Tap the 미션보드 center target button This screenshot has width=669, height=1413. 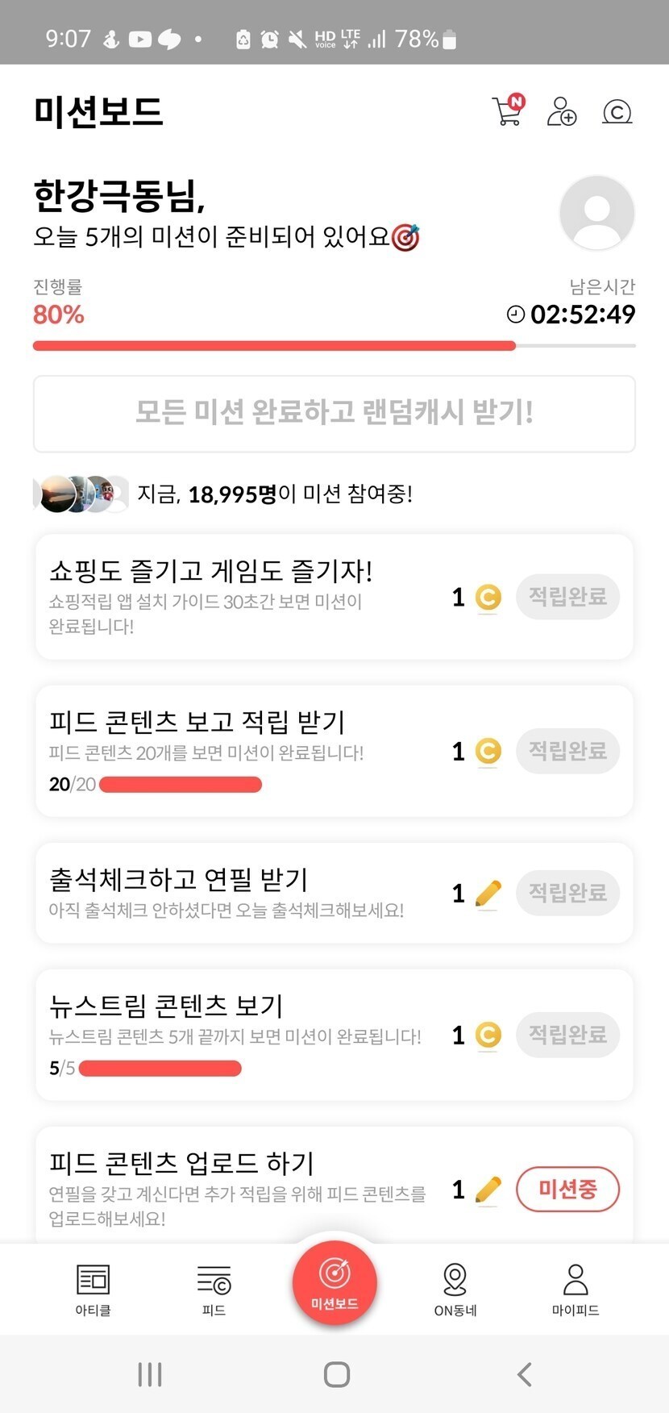pos(334,1282)
